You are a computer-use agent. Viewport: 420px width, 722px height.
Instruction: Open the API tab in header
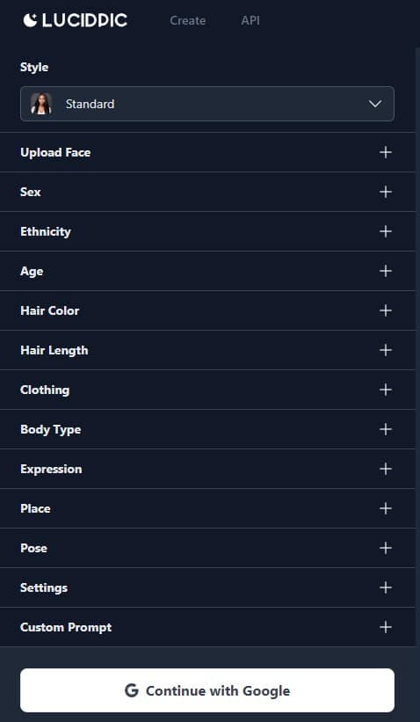coord(250,21)
